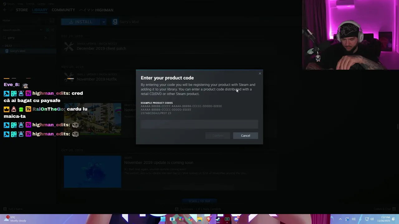Click the back arrow in Steam navigation
Image resolution: width=399 pixels, height=224 pixels.
[x=5, y=10]
